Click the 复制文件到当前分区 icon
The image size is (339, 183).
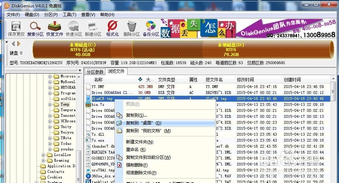click(119, 157)
